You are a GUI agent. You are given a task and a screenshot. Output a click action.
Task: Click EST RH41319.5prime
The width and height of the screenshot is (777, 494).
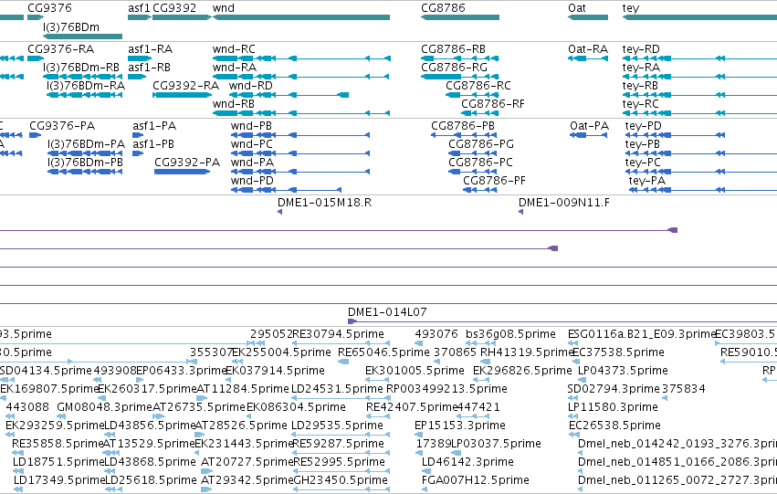(527, 352)
